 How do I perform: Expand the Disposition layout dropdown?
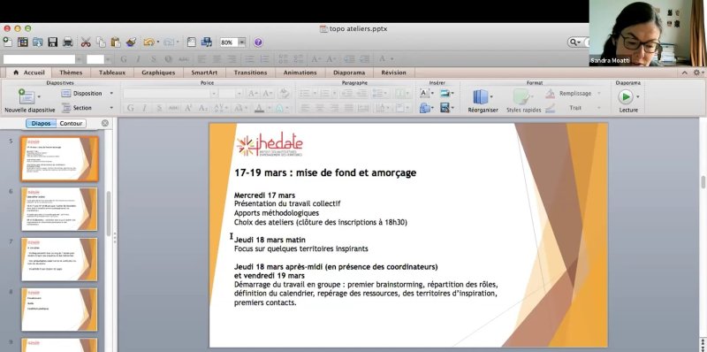111,94
